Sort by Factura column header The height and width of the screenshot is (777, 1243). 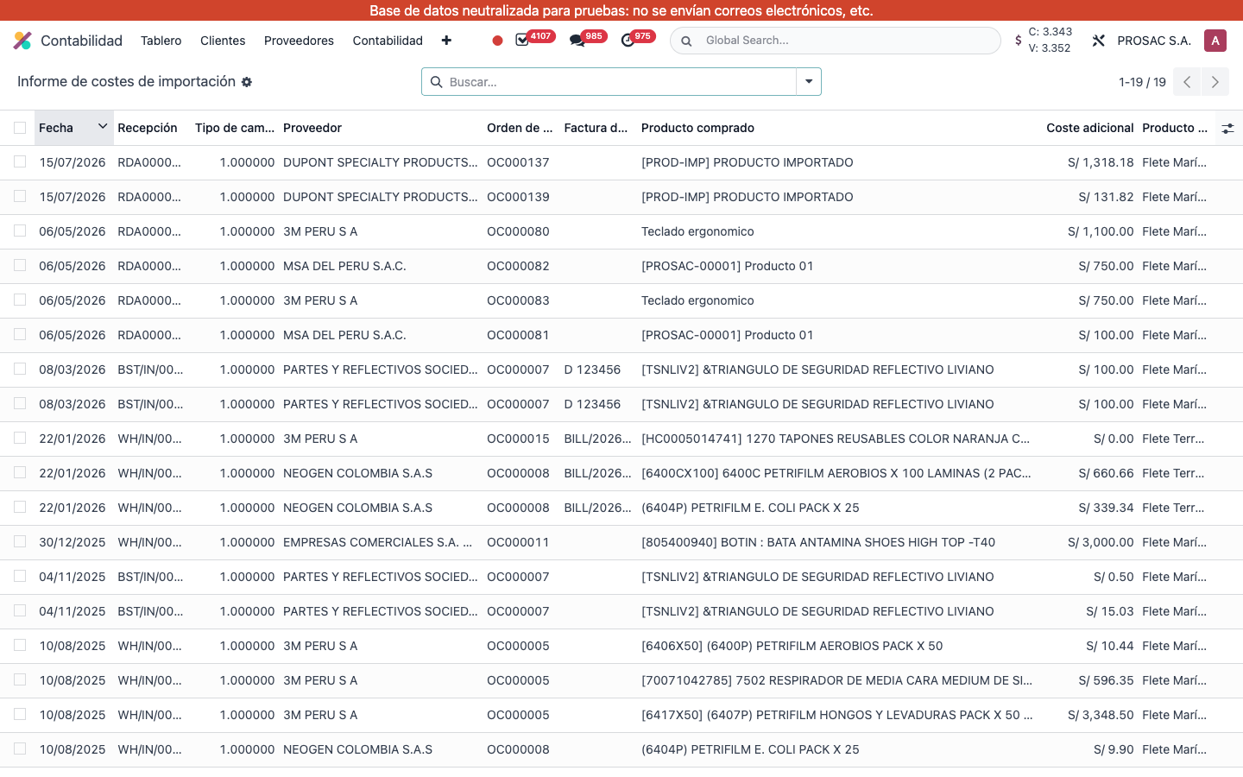point(596,128)
